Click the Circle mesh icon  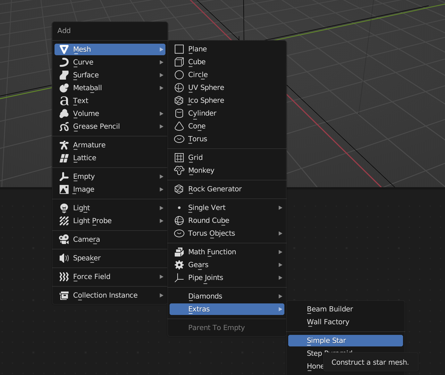click(x=179, y=75)
